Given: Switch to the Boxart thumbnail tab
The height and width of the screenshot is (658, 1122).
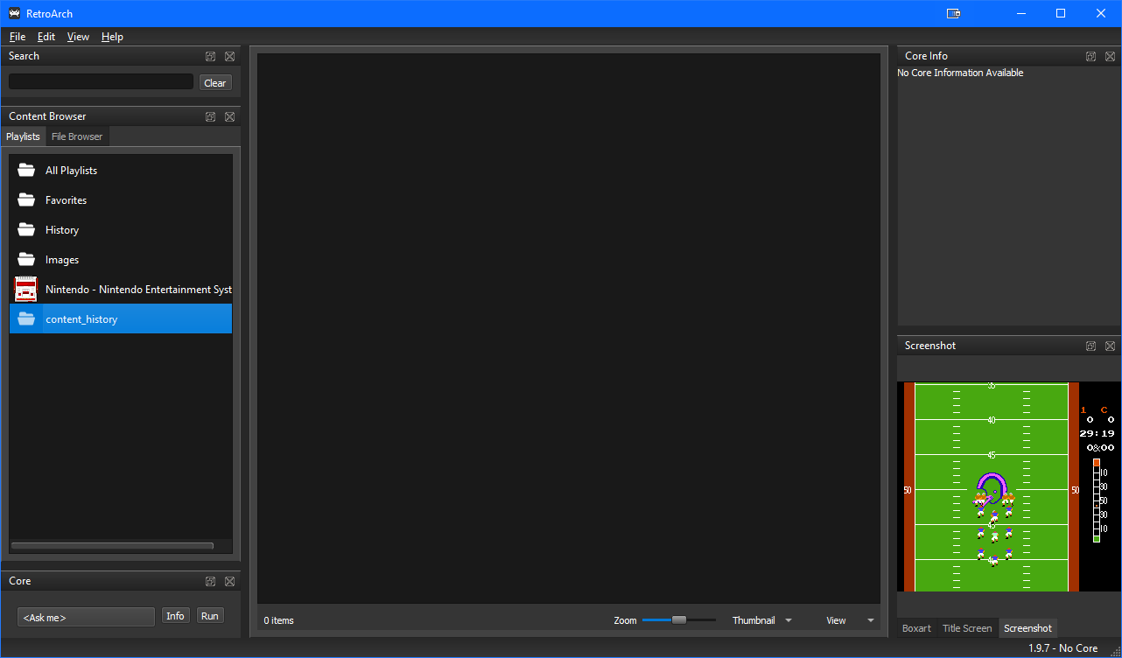Looking at the screenshot, I should tap(915, 628).
